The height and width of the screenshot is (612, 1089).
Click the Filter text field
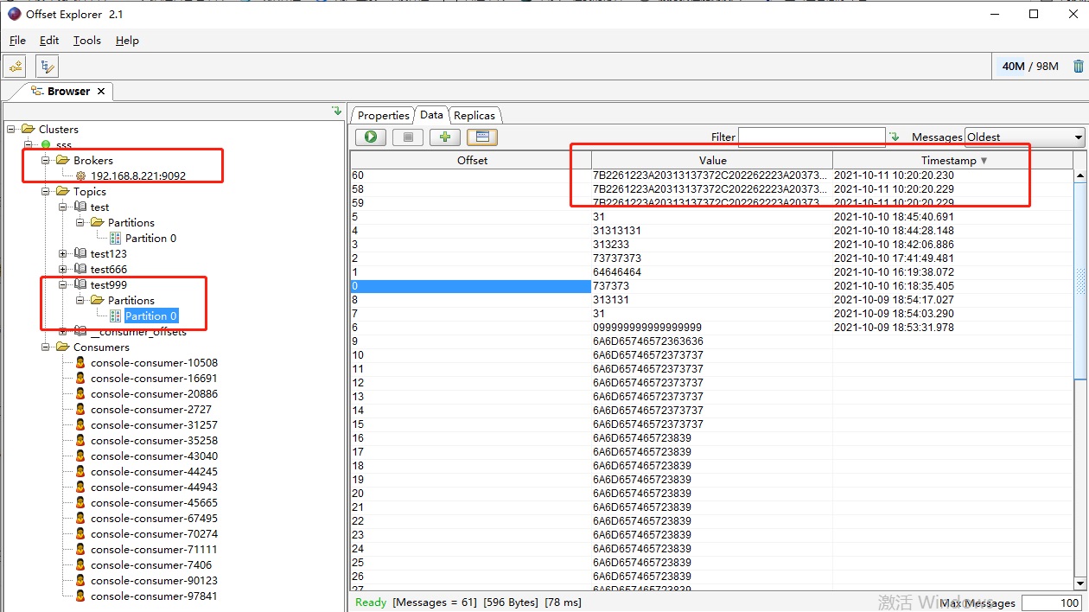[x=812, y=137]
